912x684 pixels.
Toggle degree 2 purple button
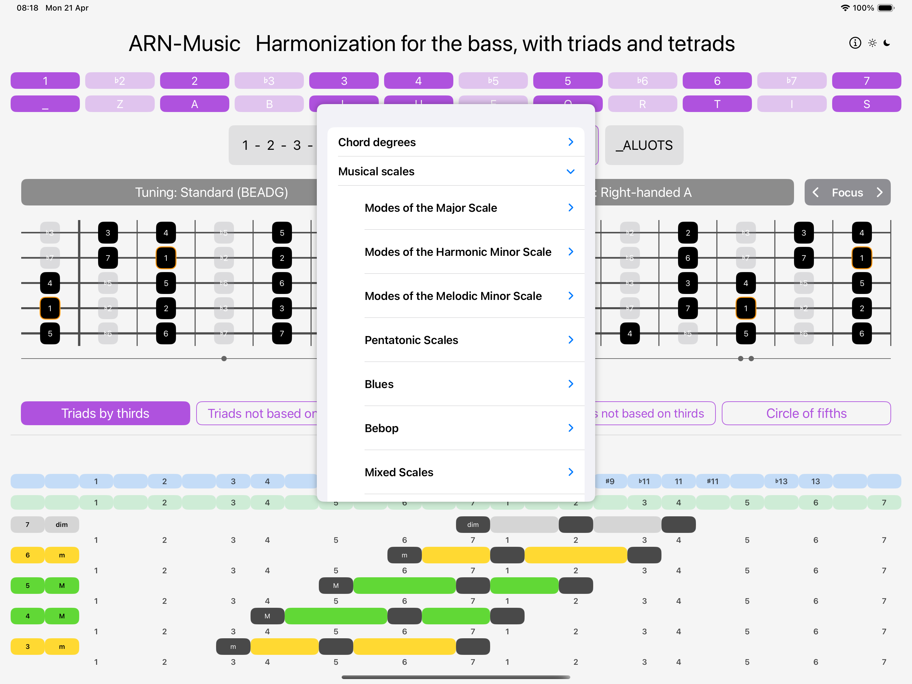point(194,81)
